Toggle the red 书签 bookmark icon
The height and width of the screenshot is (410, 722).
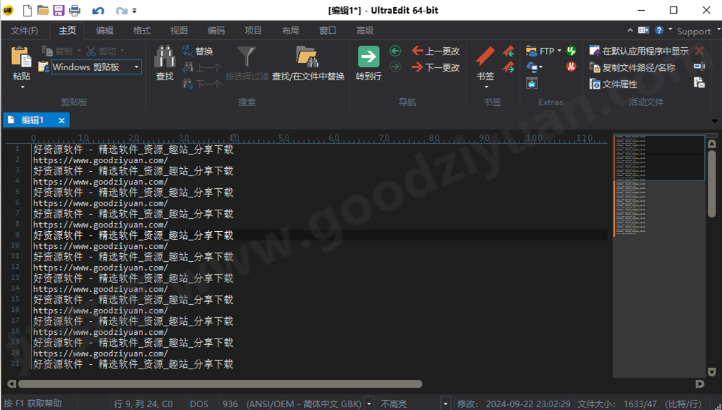tap(485, 57)
